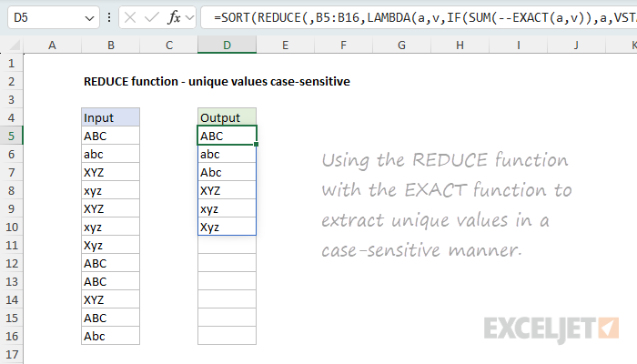Select column G header

402,45
